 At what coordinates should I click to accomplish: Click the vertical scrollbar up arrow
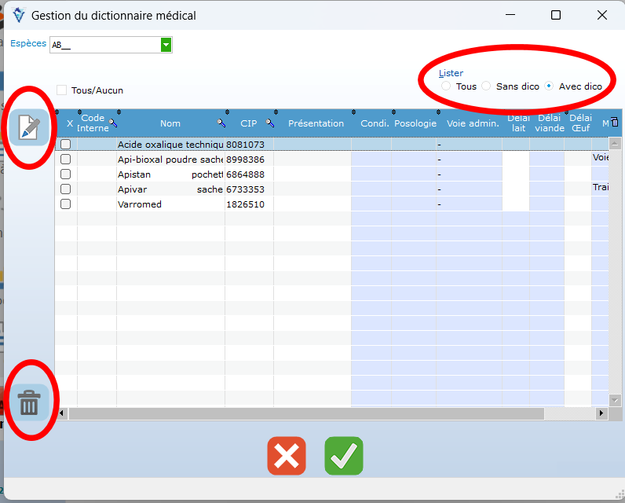[615, 143]
